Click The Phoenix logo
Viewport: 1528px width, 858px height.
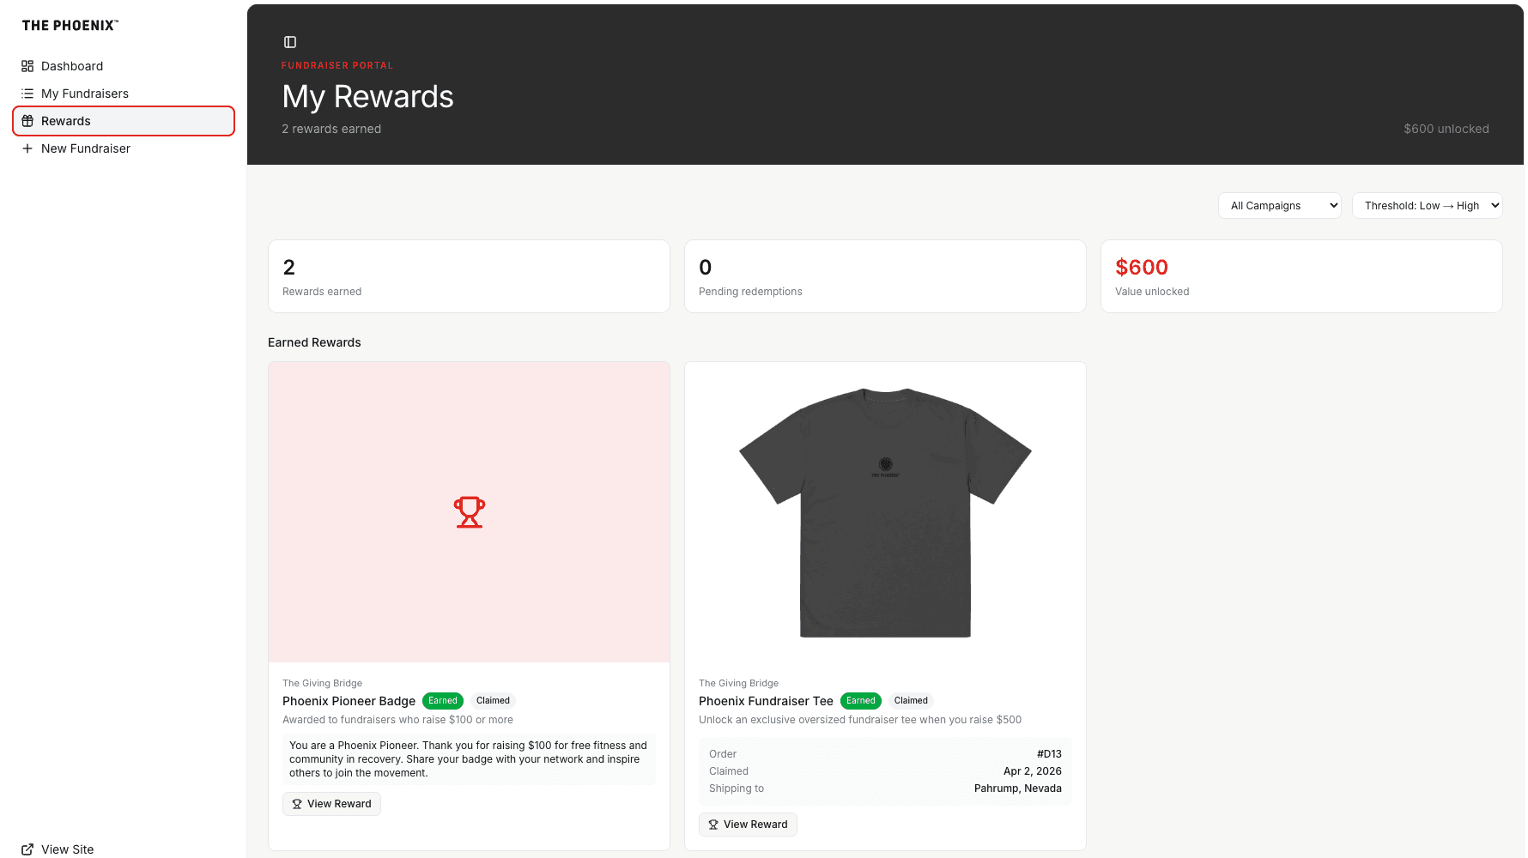point(70,26)
